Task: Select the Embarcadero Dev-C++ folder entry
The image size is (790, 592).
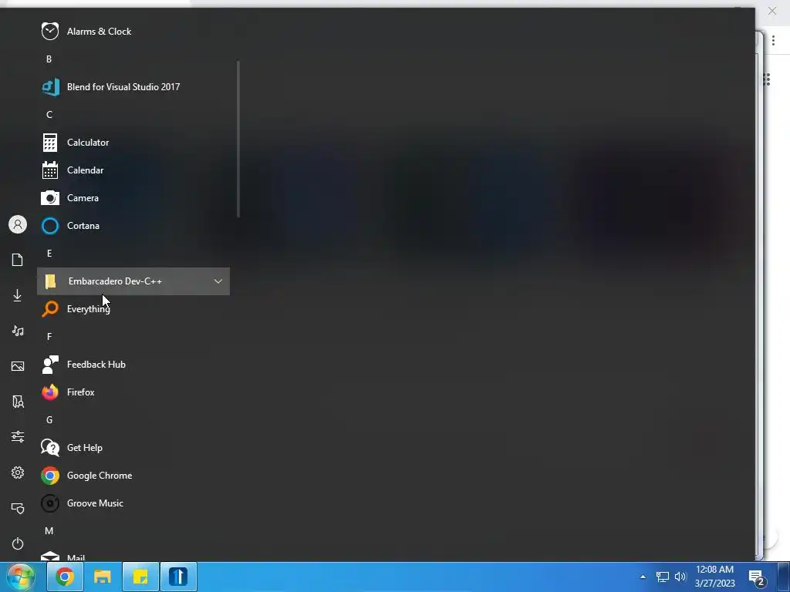Action: click(x=133, y=281)
